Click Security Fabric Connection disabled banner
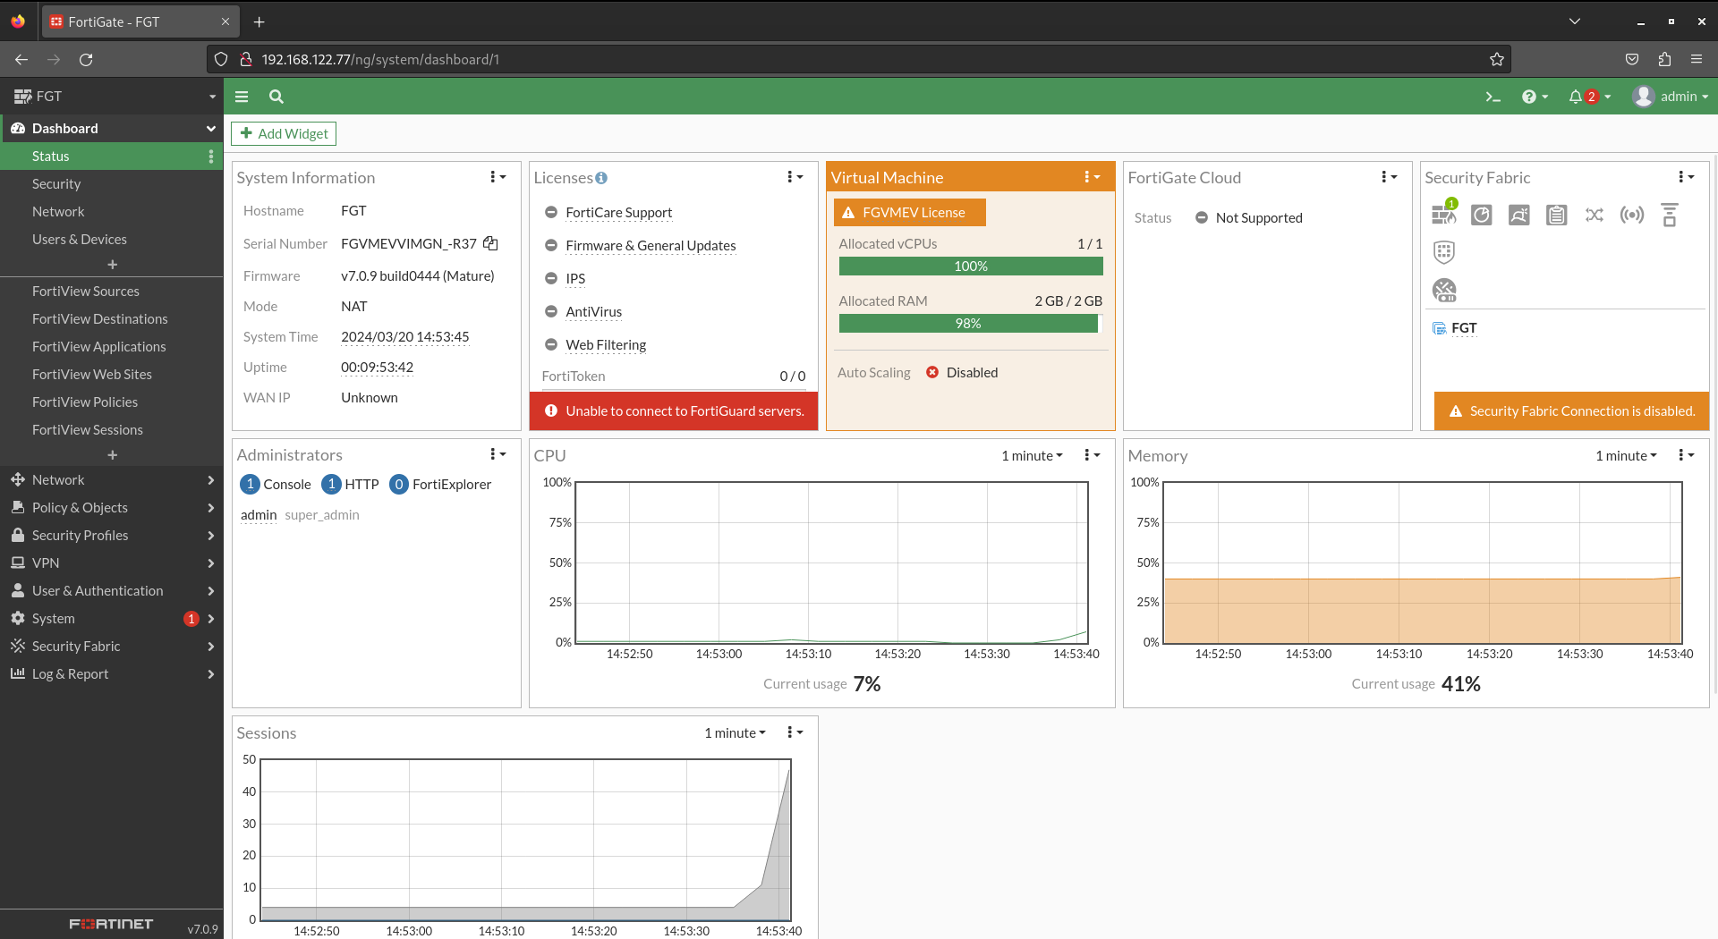The image size is (1718, 939). 1571,411
